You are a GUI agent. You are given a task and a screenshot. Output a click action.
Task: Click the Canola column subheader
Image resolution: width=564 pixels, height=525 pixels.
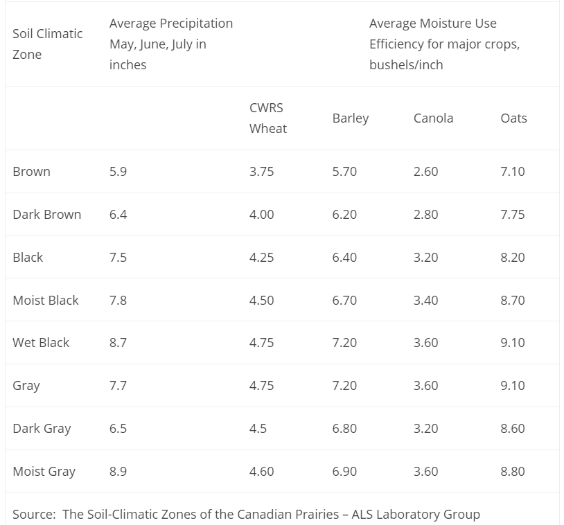pyautogui.click(x=433, y=118)
